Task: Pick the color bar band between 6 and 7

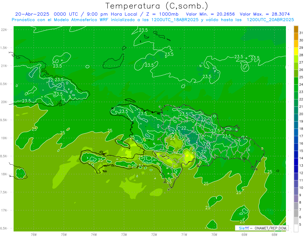Action: click(296, 214)
